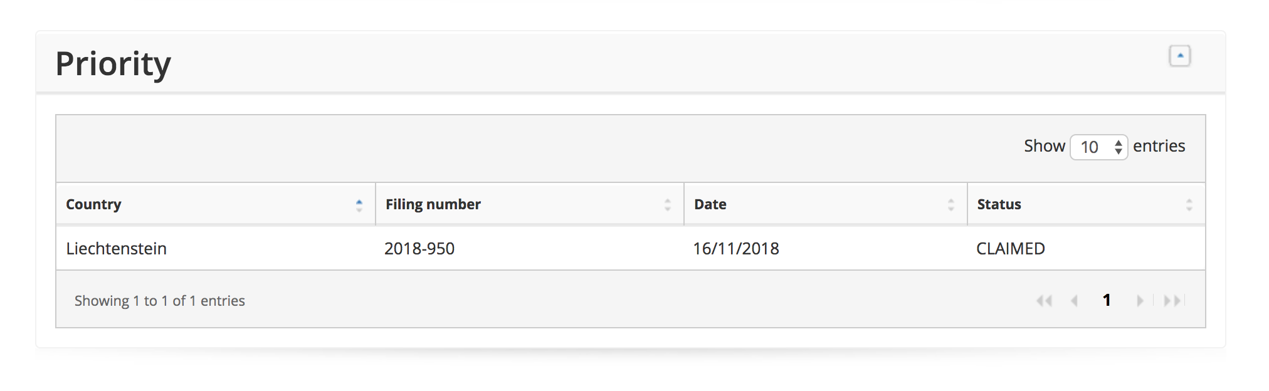The width and height of the screenshot is (1269, 391).
Task: Collapse the Priority panel
Action: (x=1179, y=56)
